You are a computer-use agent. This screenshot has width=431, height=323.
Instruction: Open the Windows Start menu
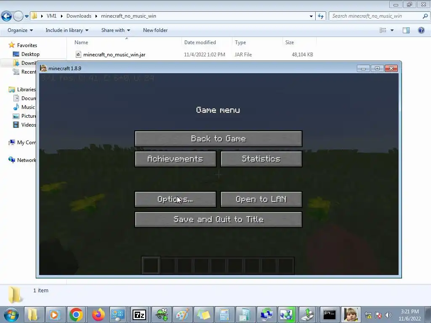(x=11, y=315)
